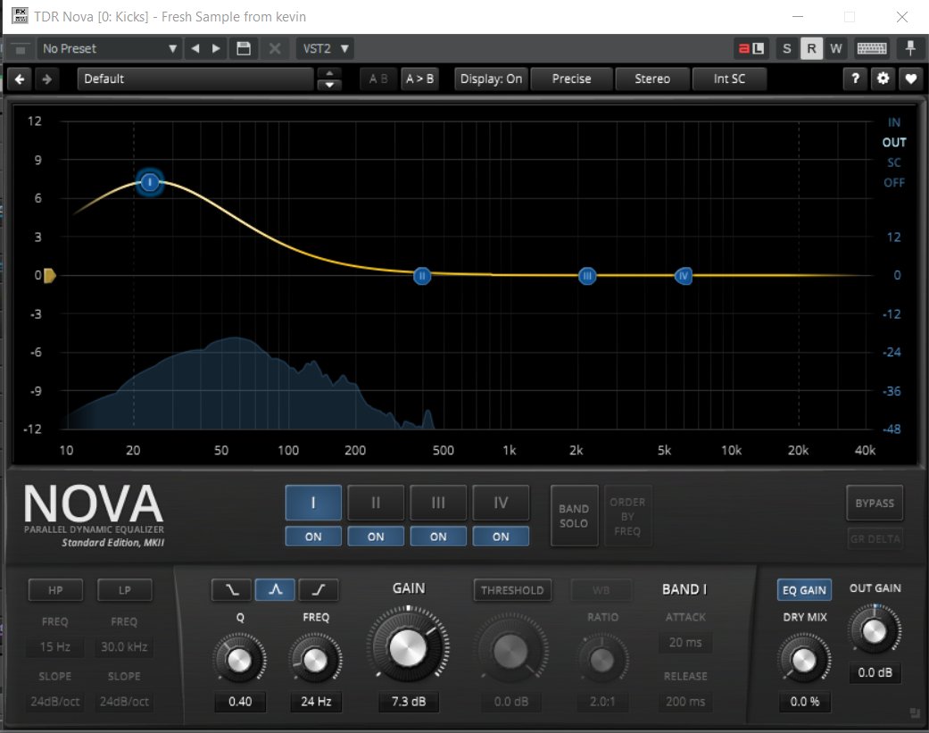Toggle the THRESHOLD dynamics button

click(x=512, y=590)
